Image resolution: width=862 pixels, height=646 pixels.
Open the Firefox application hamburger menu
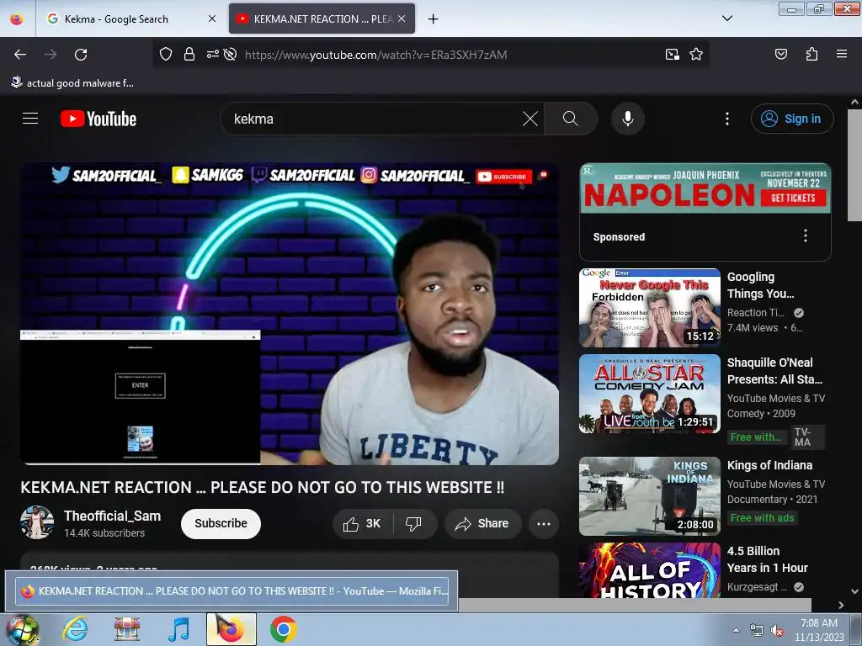841,54
